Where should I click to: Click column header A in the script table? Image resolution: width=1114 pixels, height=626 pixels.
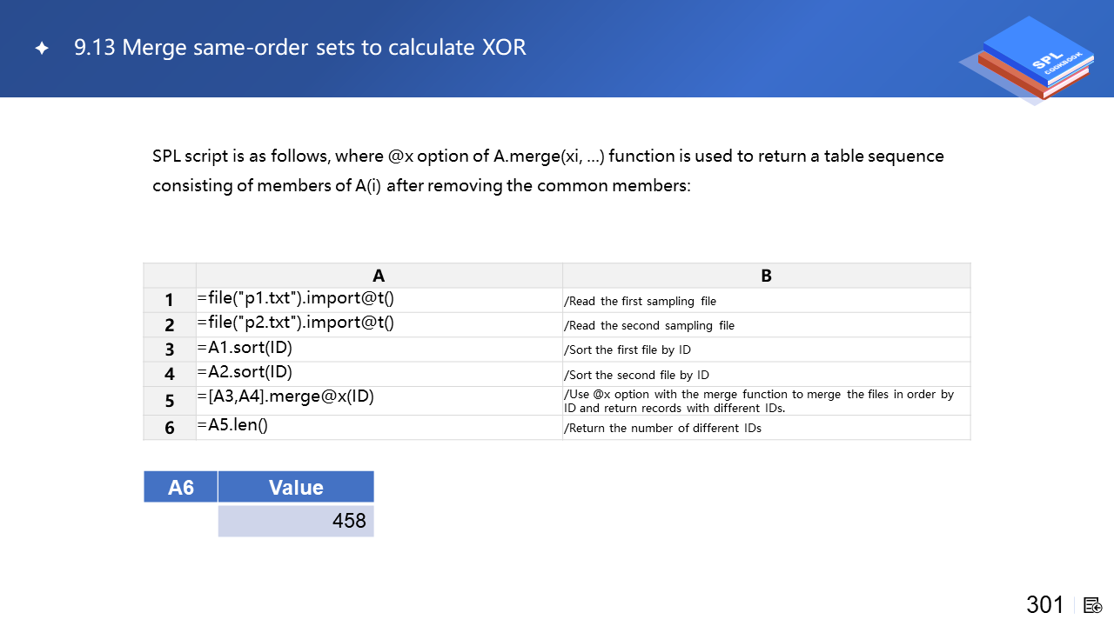(379, 276)
